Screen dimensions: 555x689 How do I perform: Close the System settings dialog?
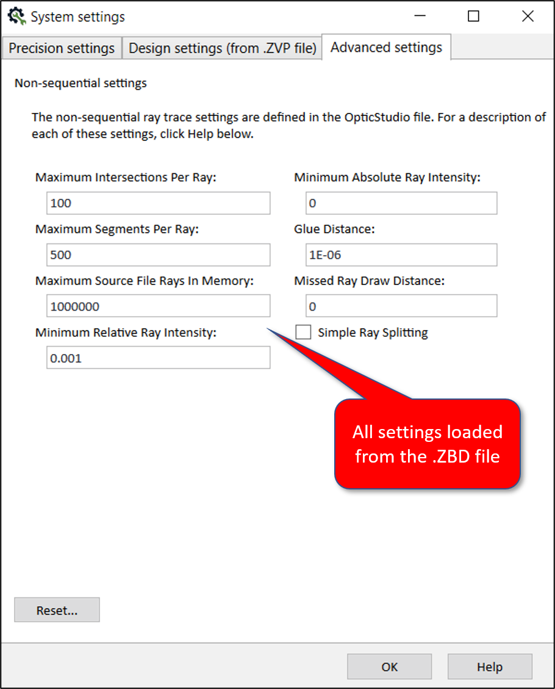point(528,16)
